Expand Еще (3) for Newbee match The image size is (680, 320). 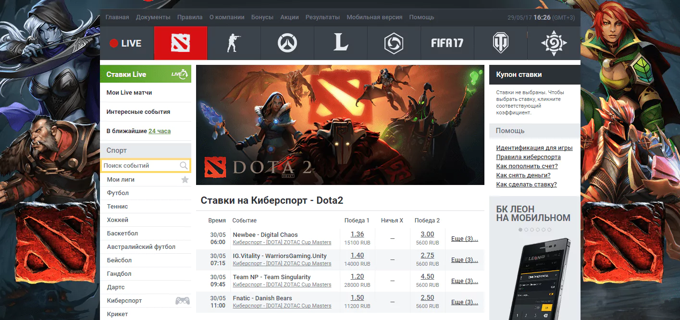465,239
